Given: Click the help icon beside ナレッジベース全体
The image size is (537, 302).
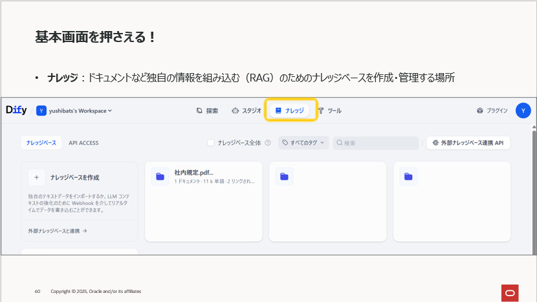Looking at the screenshot, I should [x=268, y=143].
